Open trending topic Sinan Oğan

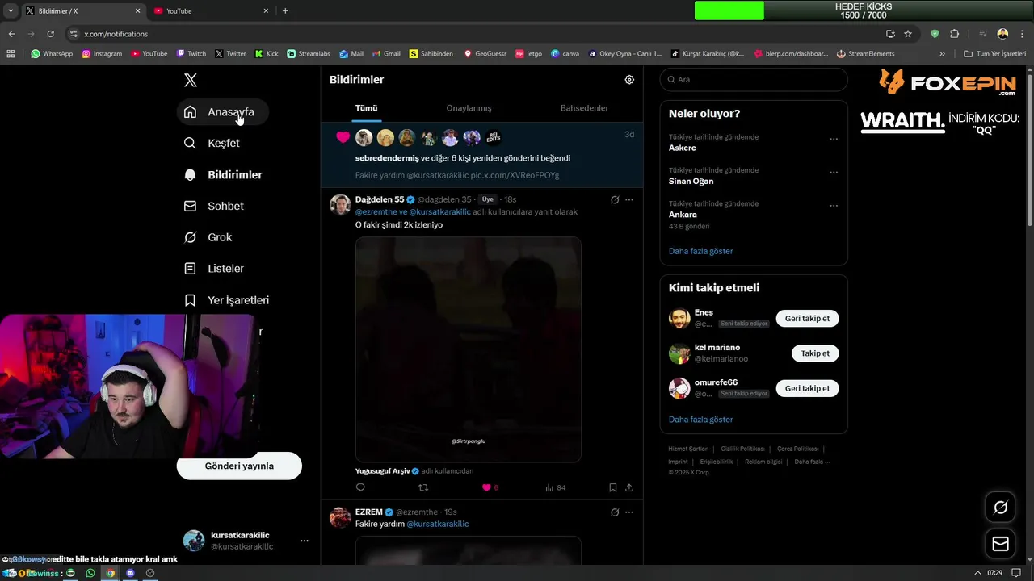click(x=691, y=182)
